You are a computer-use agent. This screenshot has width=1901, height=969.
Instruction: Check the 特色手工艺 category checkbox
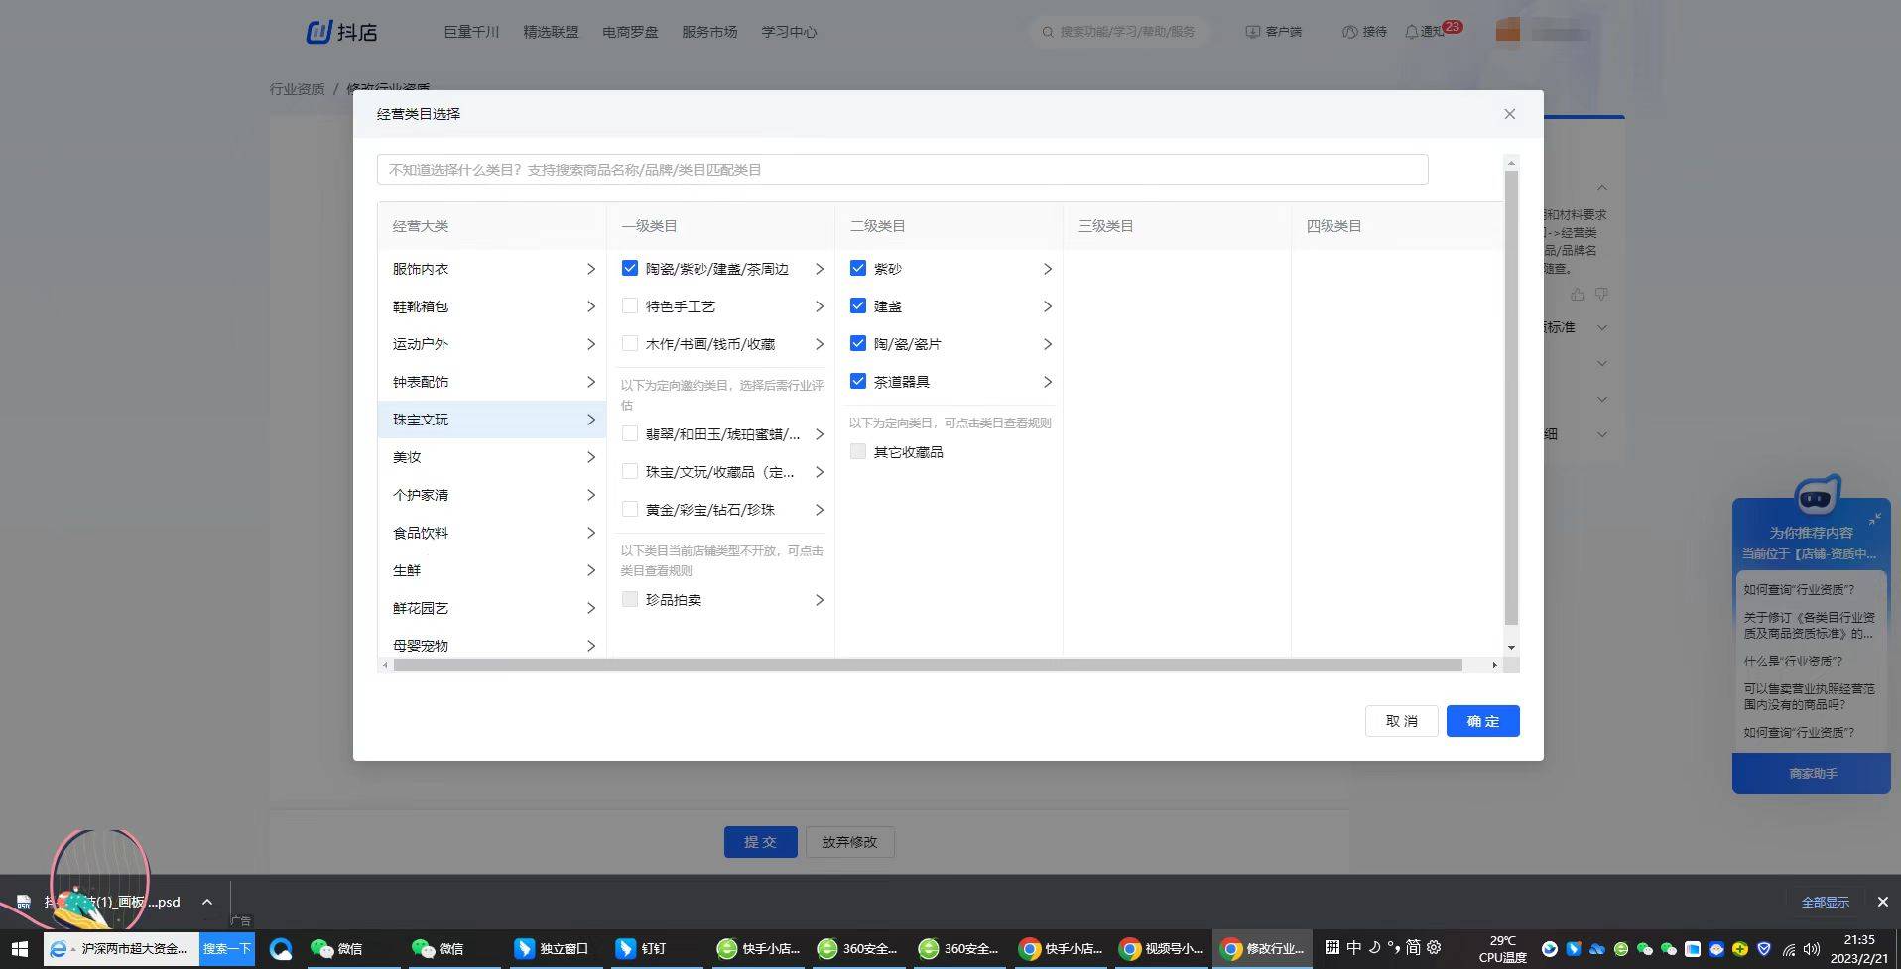point(630,305)
